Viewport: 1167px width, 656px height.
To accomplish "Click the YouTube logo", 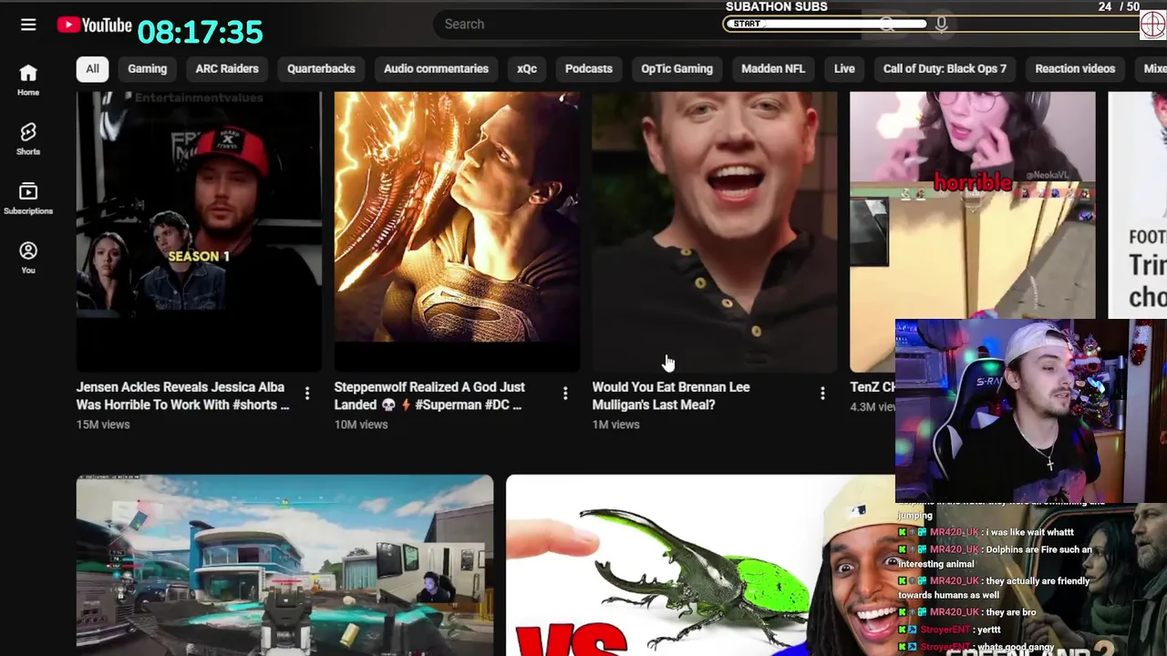I will coord(95,25).
